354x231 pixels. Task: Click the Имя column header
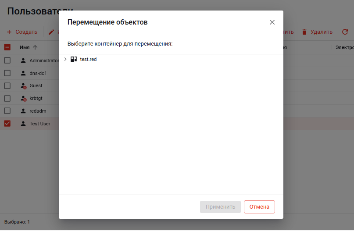click(25, 47)
